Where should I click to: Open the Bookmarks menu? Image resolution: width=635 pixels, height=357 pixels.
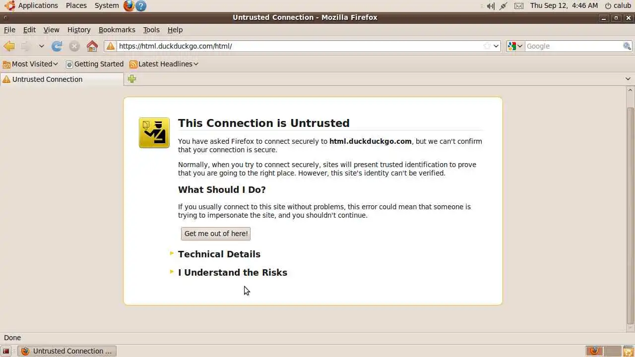point(117,30)
